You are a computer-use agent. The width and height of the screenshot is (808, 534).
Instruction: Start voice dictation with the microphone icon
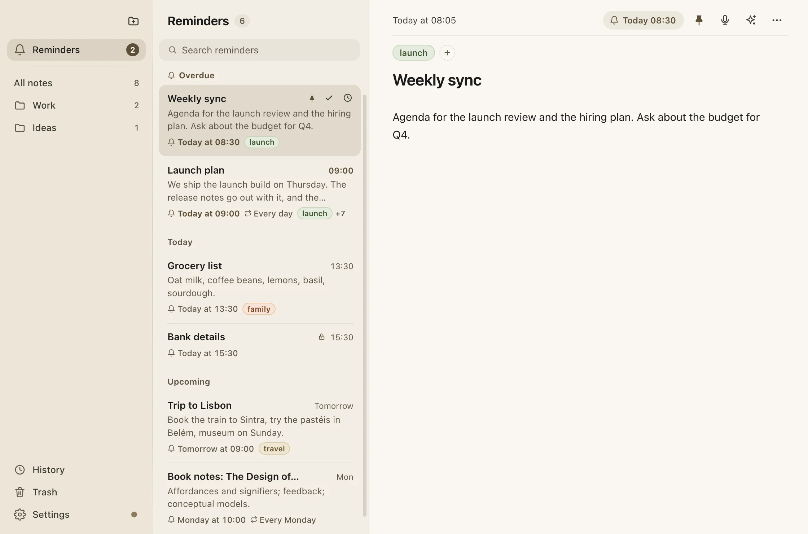725,20
